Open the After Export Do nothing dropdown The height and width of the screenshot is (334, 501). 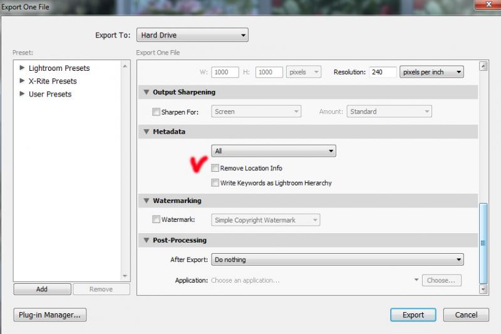338,259
